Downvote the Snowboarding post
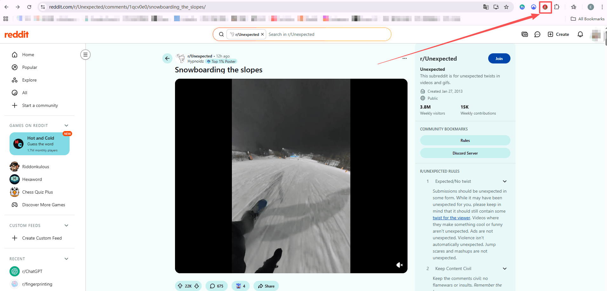Screen dimensions: 607x291 197,286
